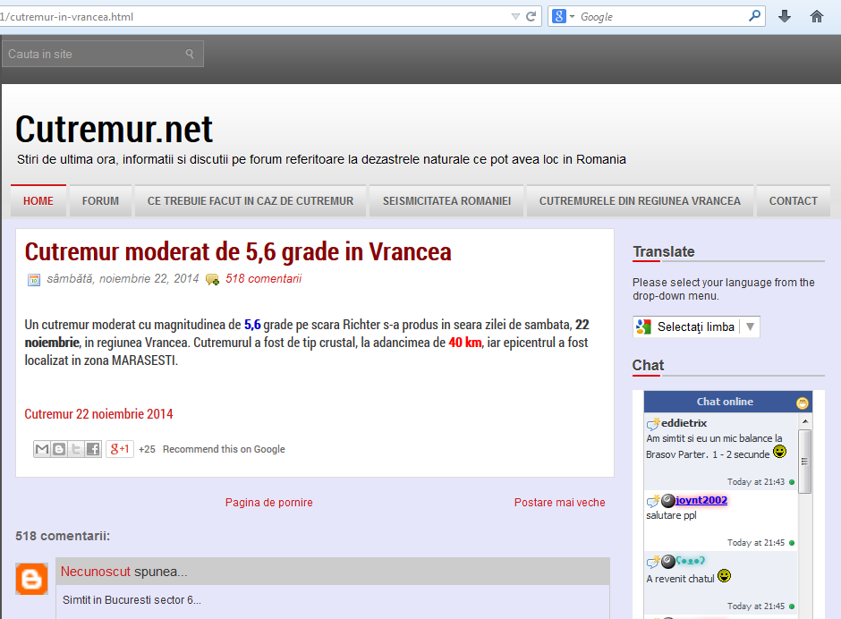The width and height of the screenshot is (841, 619).
Task: Share the post by email icon
Action: (42, 449)
